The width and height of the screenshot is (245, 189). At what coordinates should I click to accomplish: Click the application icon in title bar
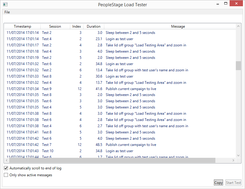point(5,4)
